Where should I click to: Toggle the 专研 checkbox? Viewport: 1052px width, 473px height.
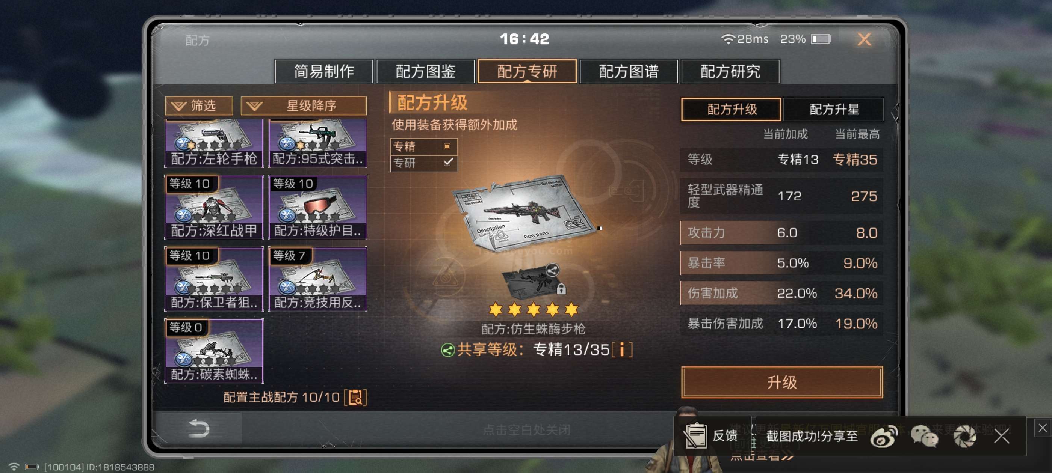tap(448, 162)
